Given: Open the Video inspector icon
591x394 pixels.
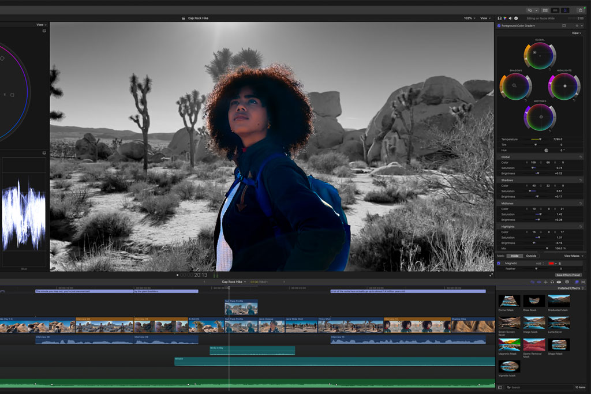Looking at the screenshot, I should [x=500, y=18].
